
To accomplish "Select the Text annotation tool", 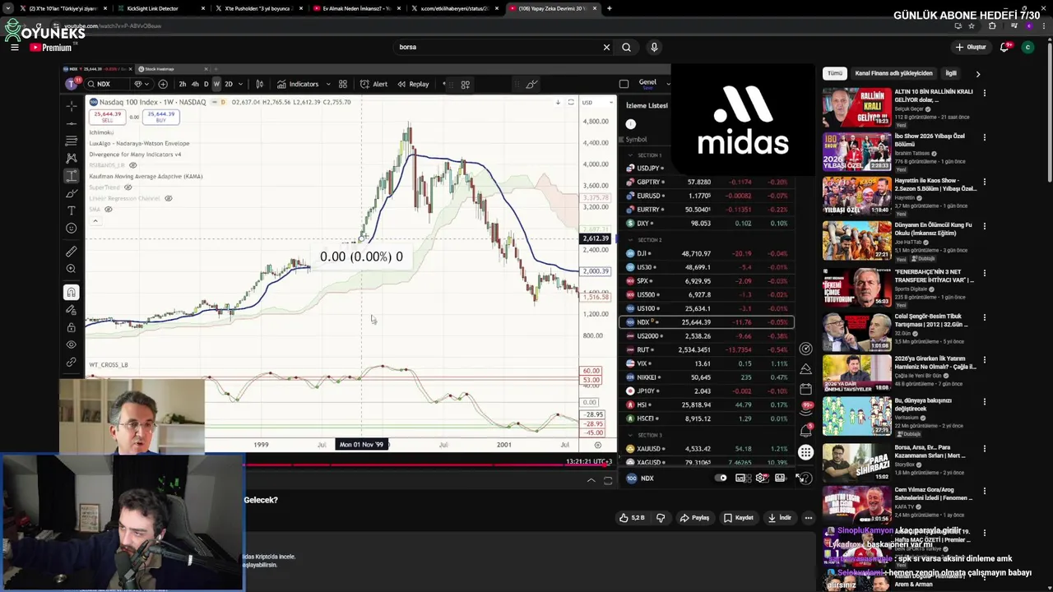I will coord(72,210).
